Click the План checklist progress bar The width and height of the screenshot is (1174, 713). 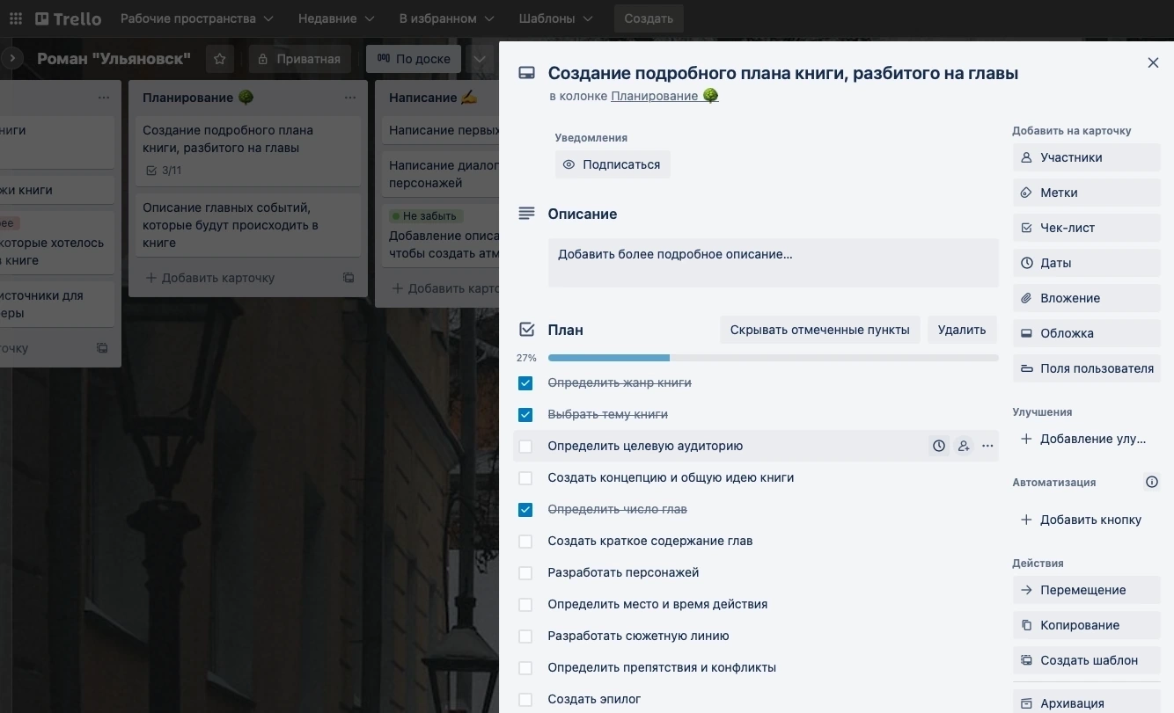[772, 358]
